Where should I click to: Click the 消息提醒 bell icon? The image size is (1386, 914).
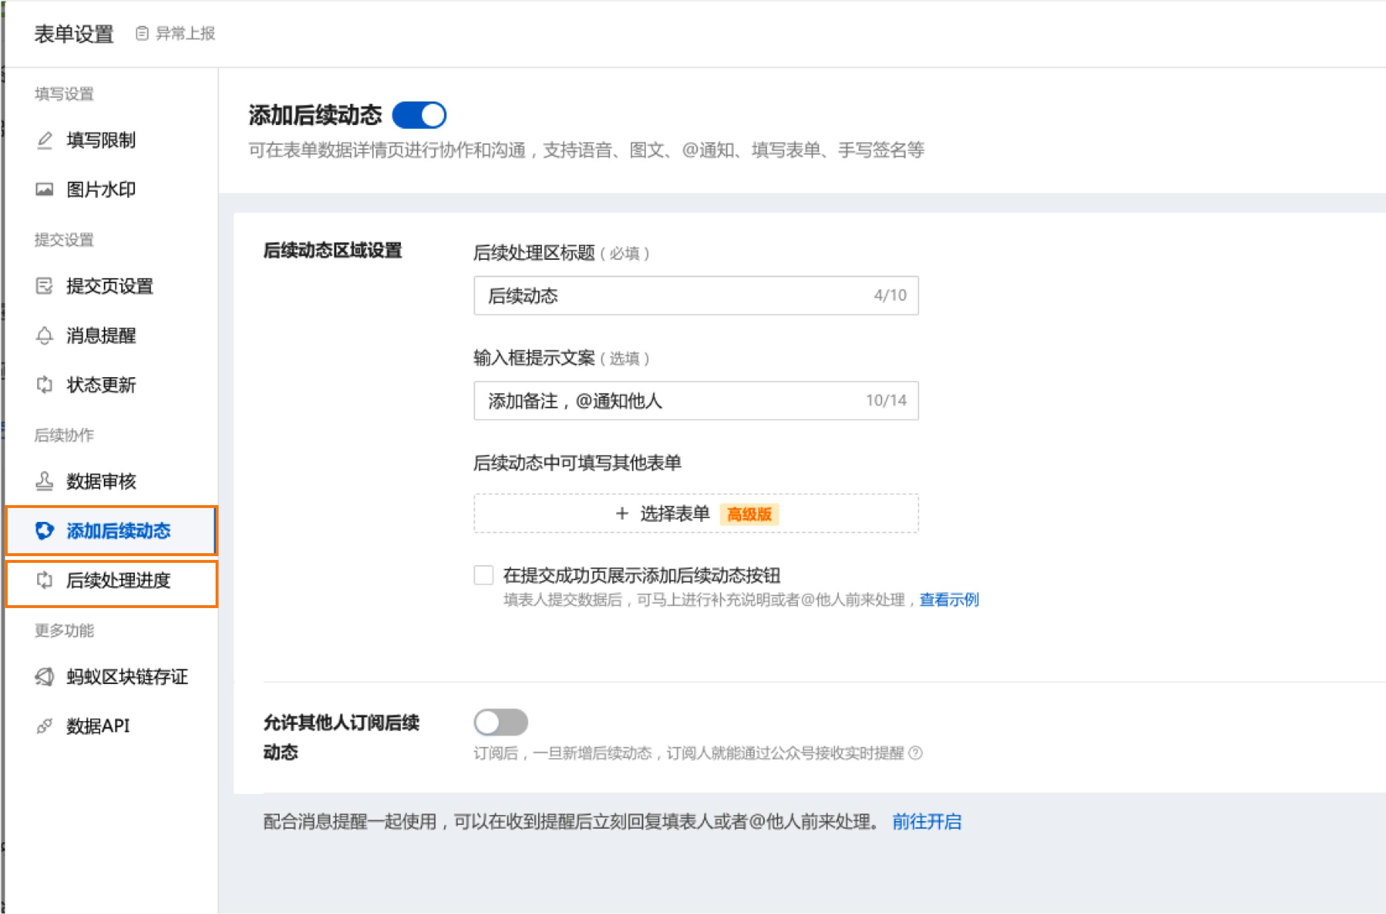click(x=44, y=335)
